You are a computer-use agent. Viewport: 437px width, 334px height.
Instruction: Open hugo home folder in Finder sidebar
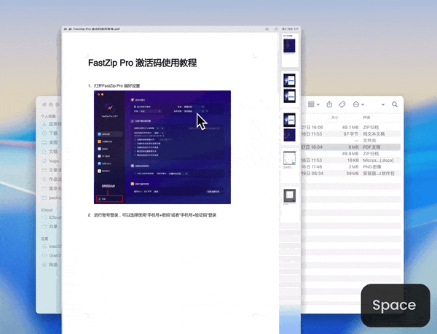[x=51, y=160]
